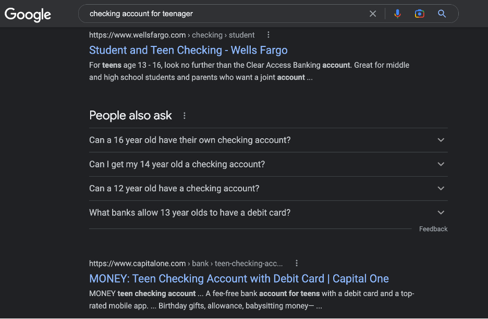Image resolution: width=488 pixels, height=319 pixels.
Task: Clear the search box with X icon
Action: pyautogui.click(x=373, y=14)
